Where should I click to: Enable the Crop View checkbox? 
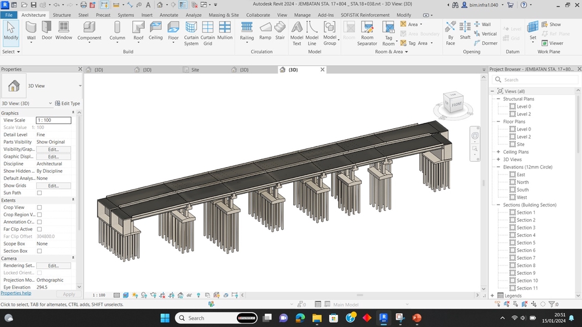pyautogui.click(x=39, y=207)
